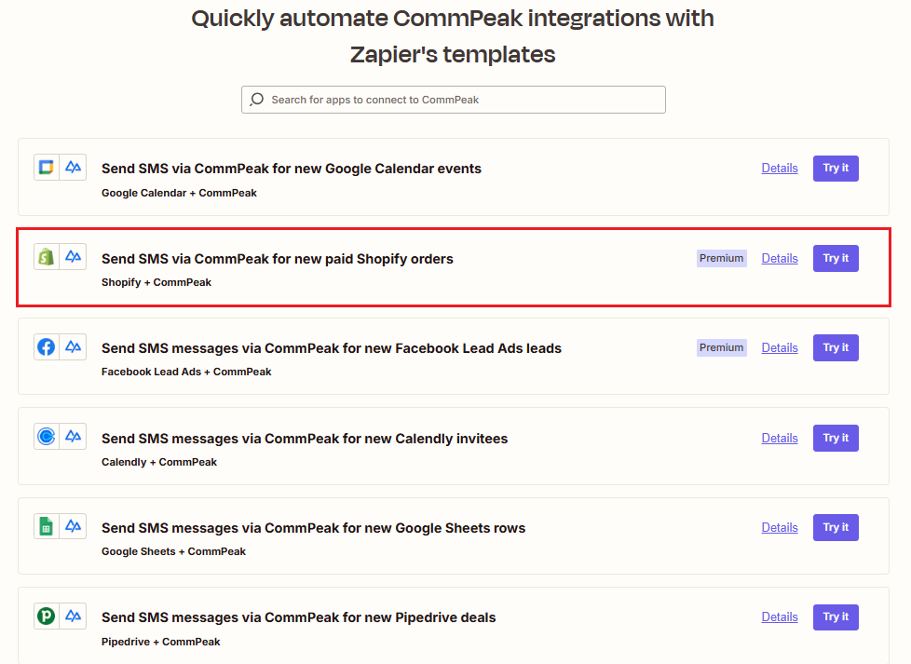Screen dimensions: 911x664
Task: Click the Shopify app icon
Action: [47, 257]
